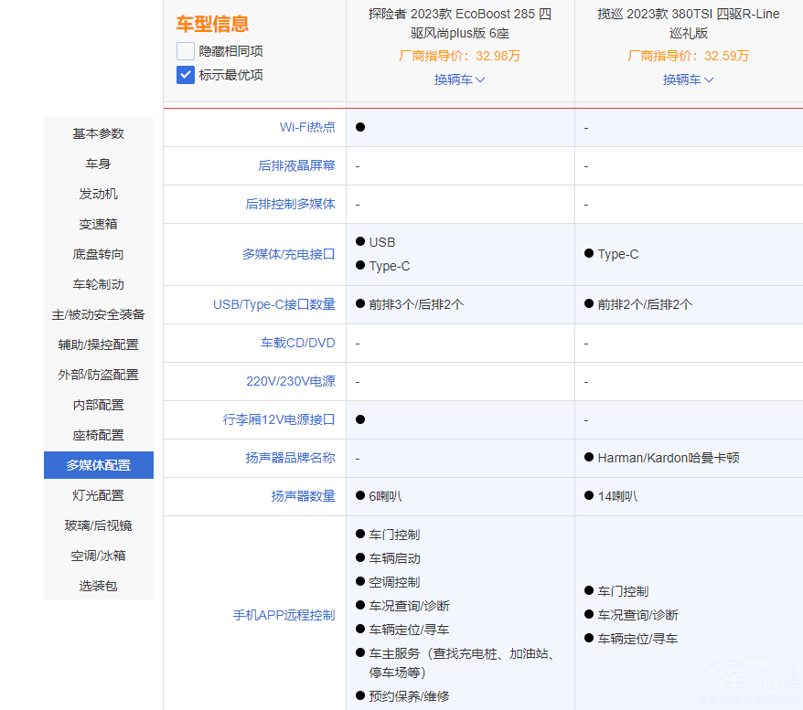The image size is (803, 710).
Task: Select 车身 in the sidebar
Action: click(98, 164)
